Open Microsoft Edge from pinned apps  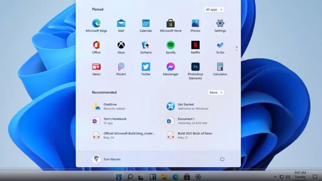pos(96,26)
